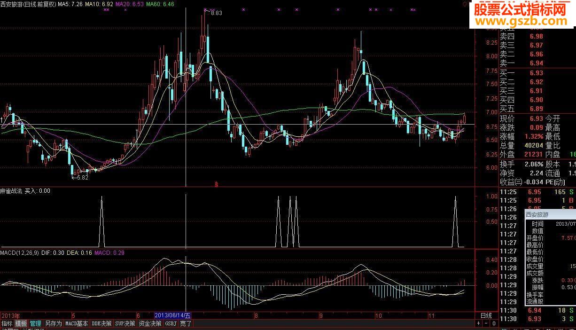Apply the DDE决策 template
The image size is (576, 330).
101,323
